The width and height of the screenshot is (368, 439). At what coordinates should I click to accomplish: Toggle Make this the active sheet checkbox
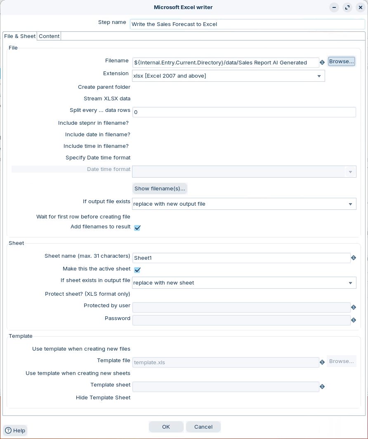click(137, 270)
